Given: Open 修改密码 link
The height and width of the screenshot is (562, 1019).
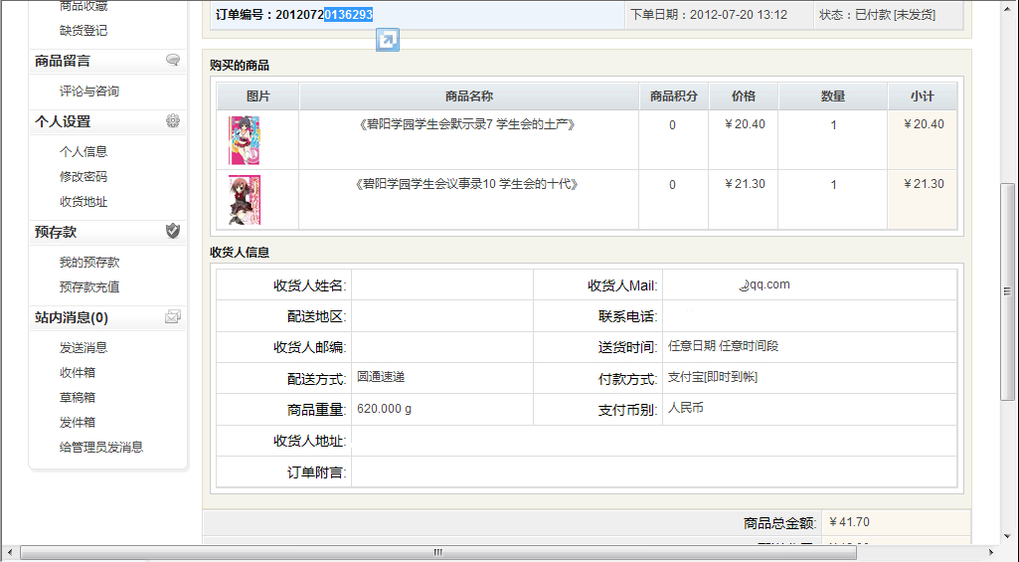Looking at the screenshot, I should tap(84, 176).
